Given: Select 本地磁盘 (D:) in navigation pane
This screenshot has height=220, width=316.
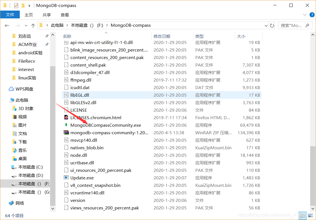Looking at the screenshot, I should (x=31, y=175).
